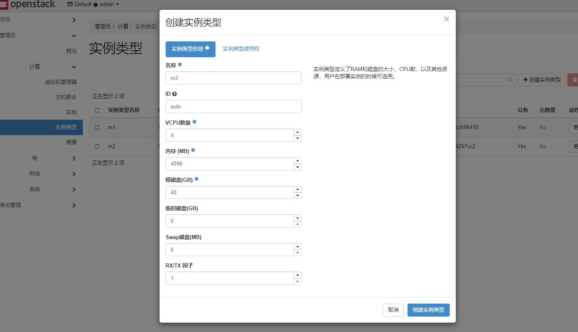Viewport: 578px width, 332px height.
Task: Click flavor name m2
Action: [x=112, y=147]
